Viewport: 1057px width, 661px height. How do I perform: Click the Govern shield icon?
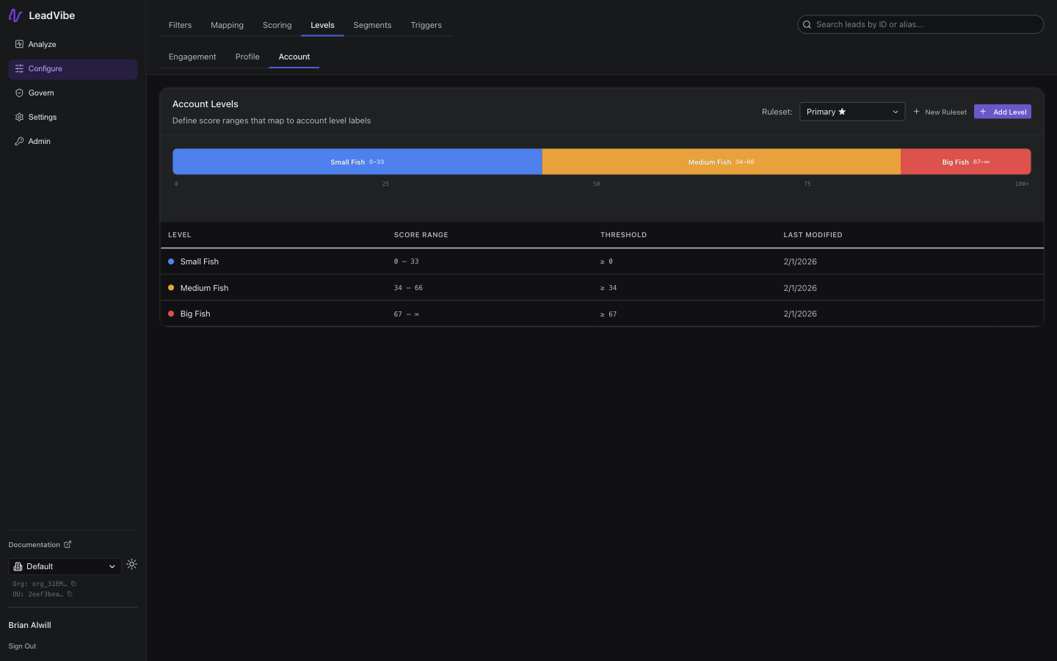[x=19, y=93]
